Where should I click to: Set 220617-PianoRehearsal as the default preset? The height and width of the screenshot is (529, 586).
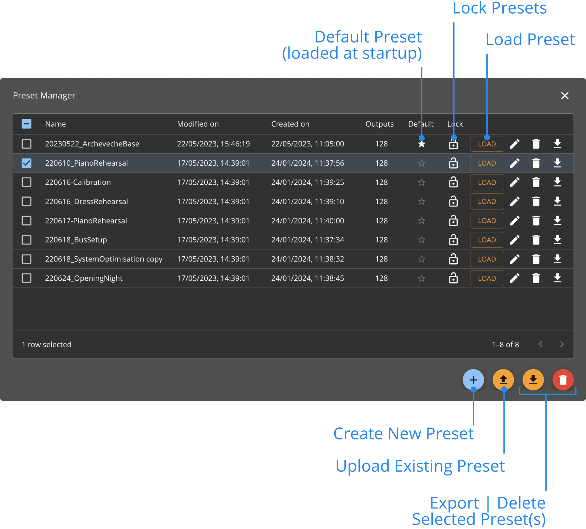click(421, 220)
